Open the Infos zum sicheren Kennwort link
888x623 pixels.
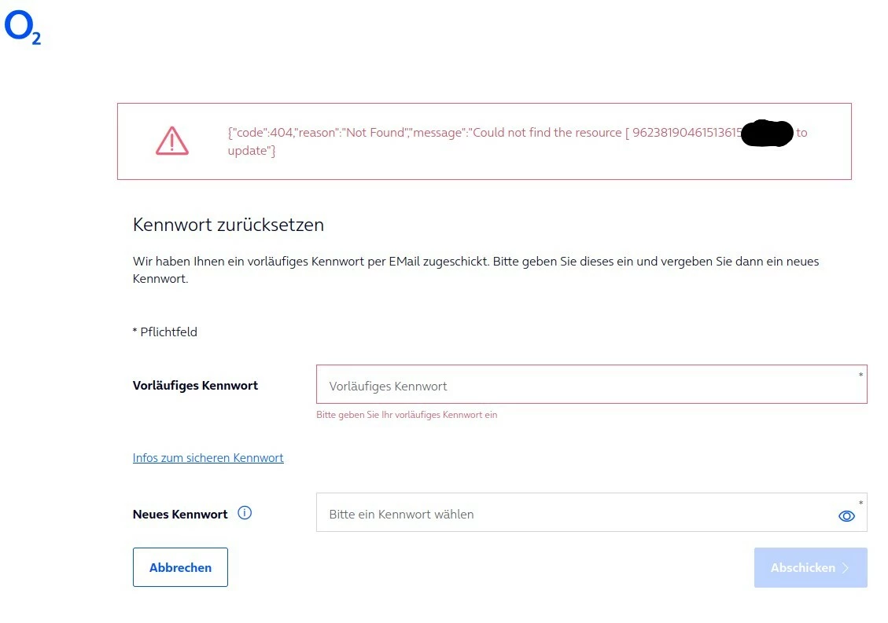[208, 458]
